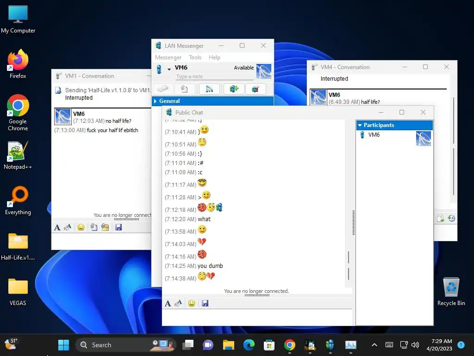Screen dimensions: 474x356
Task: Click the VM4 Conversation vertical scrollbar
Action: click(x=454, y=147)
